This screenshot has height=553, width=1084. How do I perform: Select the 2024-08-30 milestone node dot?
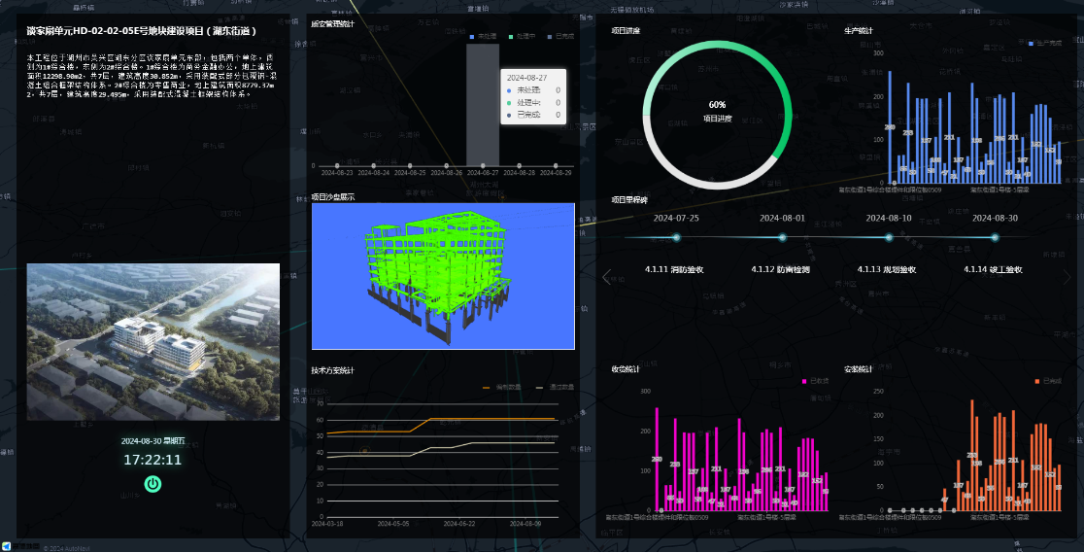coord(995,238)
